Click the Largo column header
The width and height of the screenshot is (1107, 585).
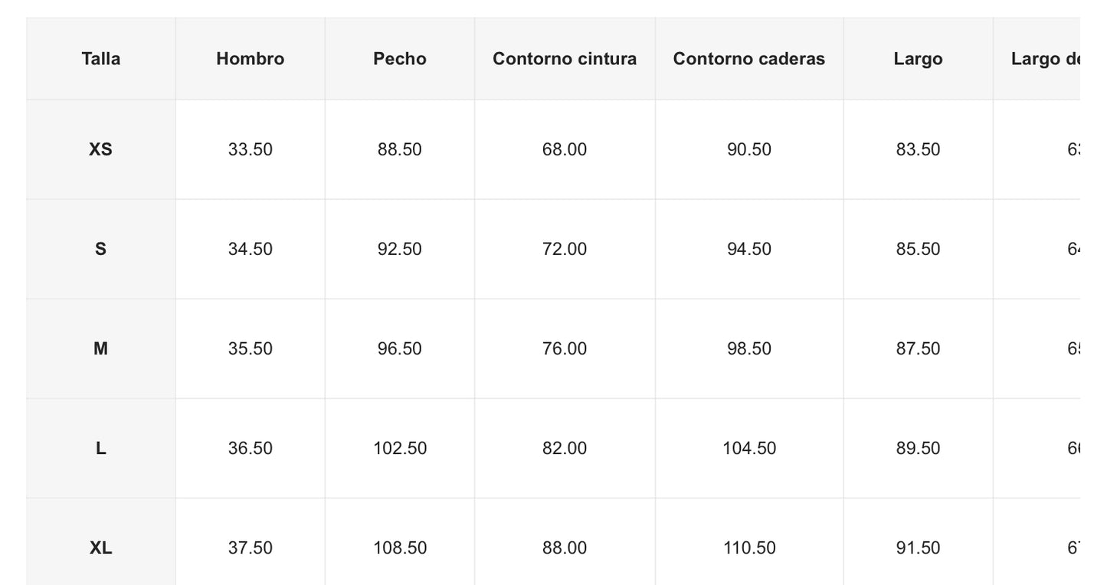[x=918, y=59]
